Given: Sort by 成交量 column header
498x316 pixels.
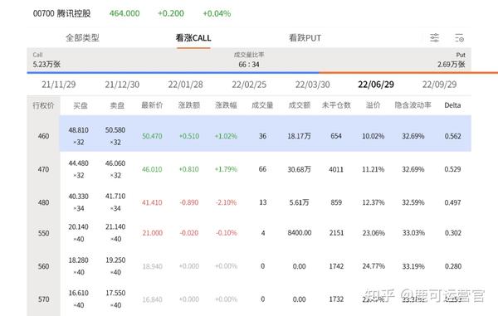Looking at the screenshot, I should click(262, 105).
